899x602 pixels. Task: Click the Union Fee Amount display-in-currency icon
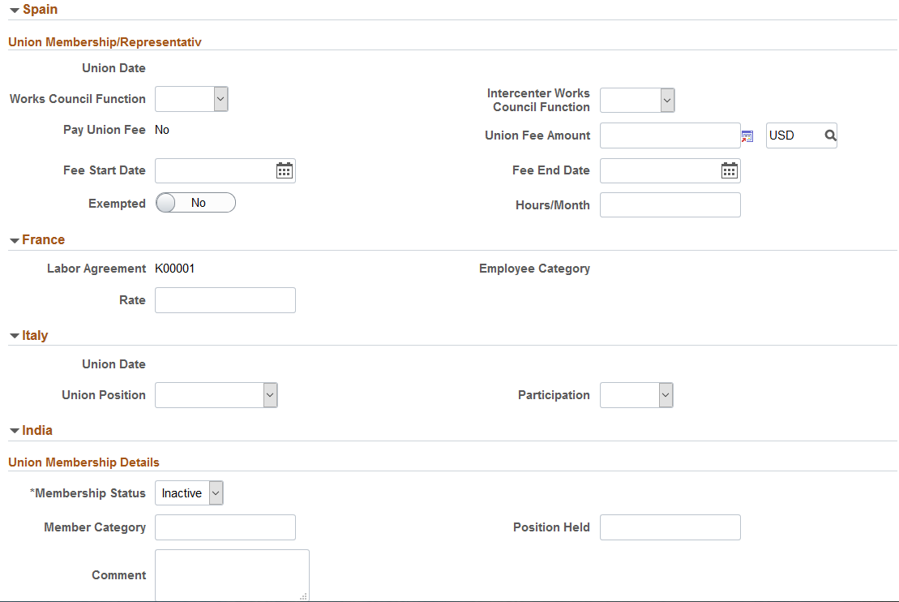[x=747, y=136]
